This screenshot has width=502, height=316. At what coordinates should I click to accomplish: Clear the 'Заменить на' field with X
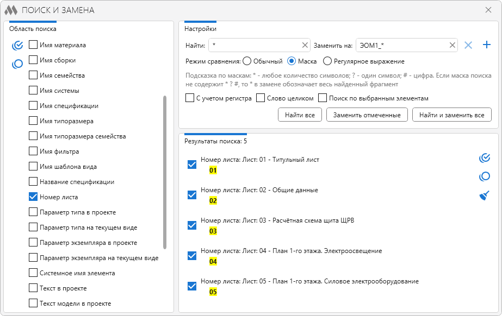pyautogui.click(x=452, y=45)
